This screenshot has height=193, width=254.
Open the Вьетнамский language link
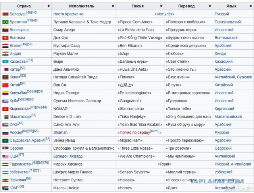click(x=226, y=38)
